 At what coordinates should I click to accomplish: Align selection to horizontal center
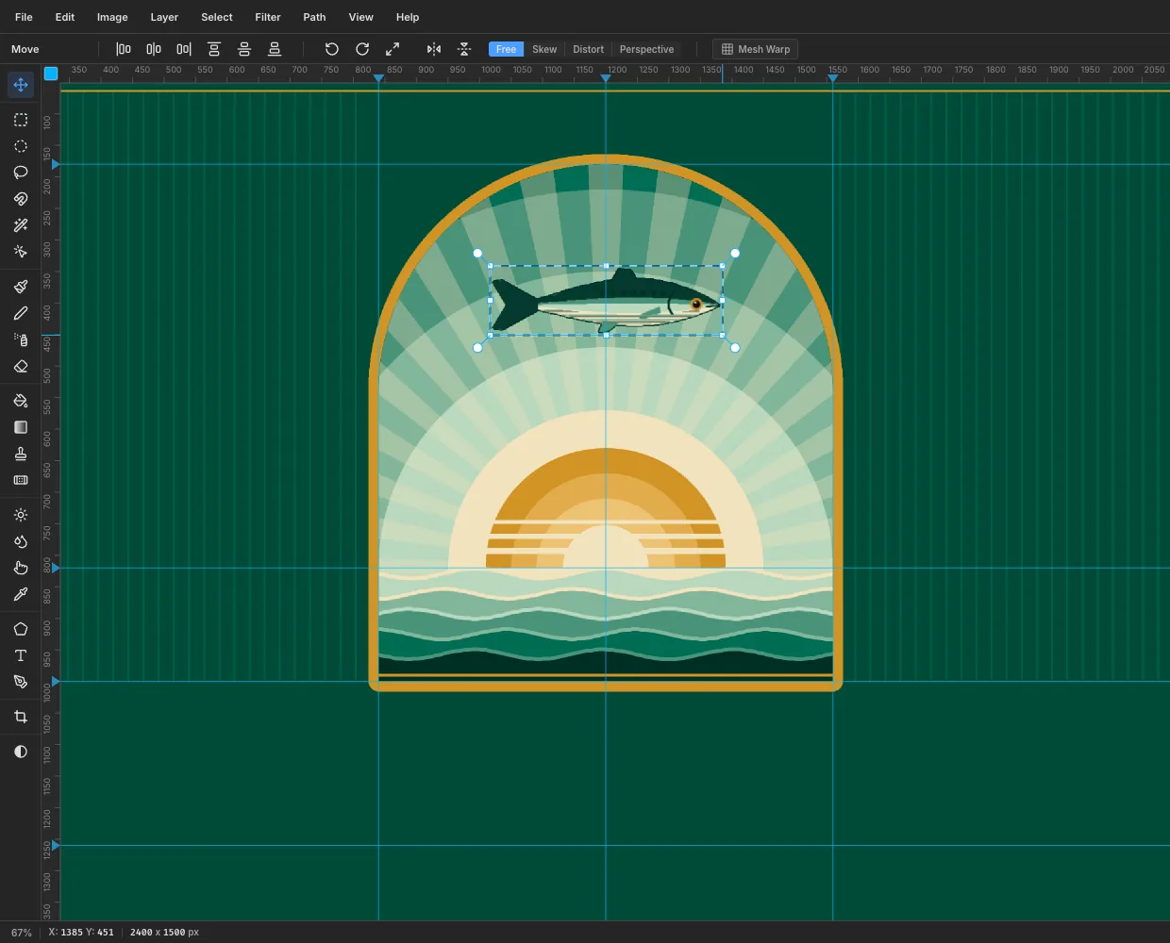(x=154, y=49)
